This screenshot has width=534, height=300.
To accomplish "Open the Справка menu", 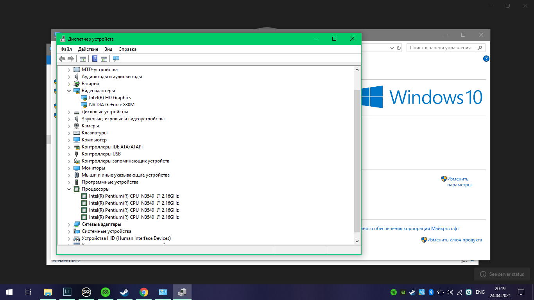I will pos(127,49).
